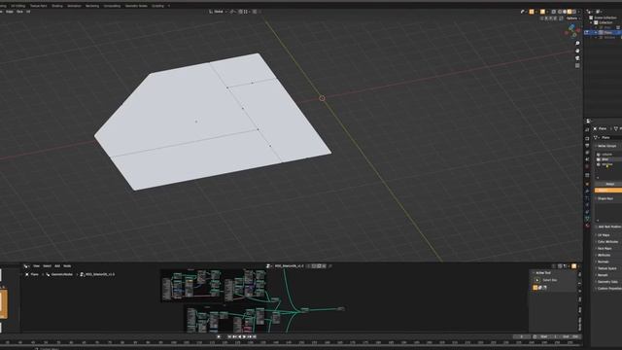Jump to previous keyframe

coord(234,337)
